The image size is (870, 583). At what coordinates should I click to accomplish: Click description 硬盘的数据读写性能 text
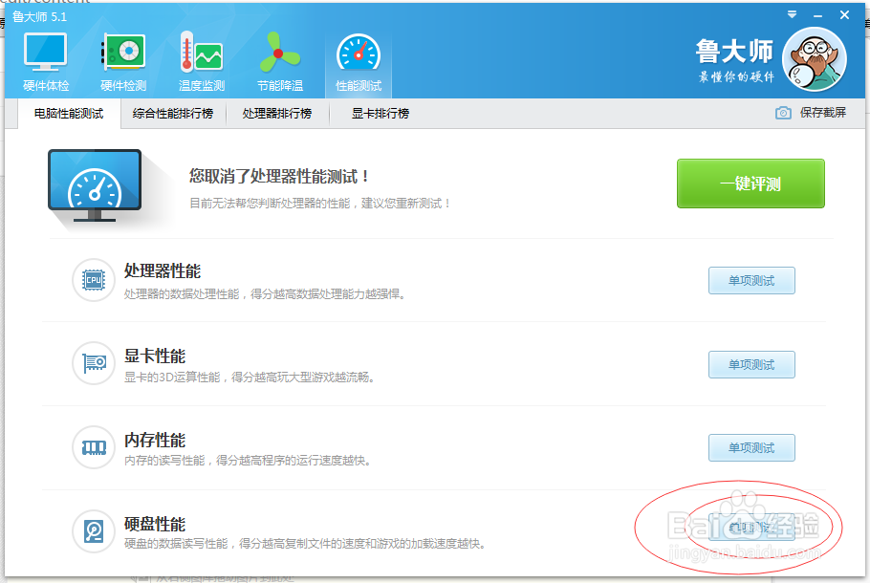tap(306, 544)
